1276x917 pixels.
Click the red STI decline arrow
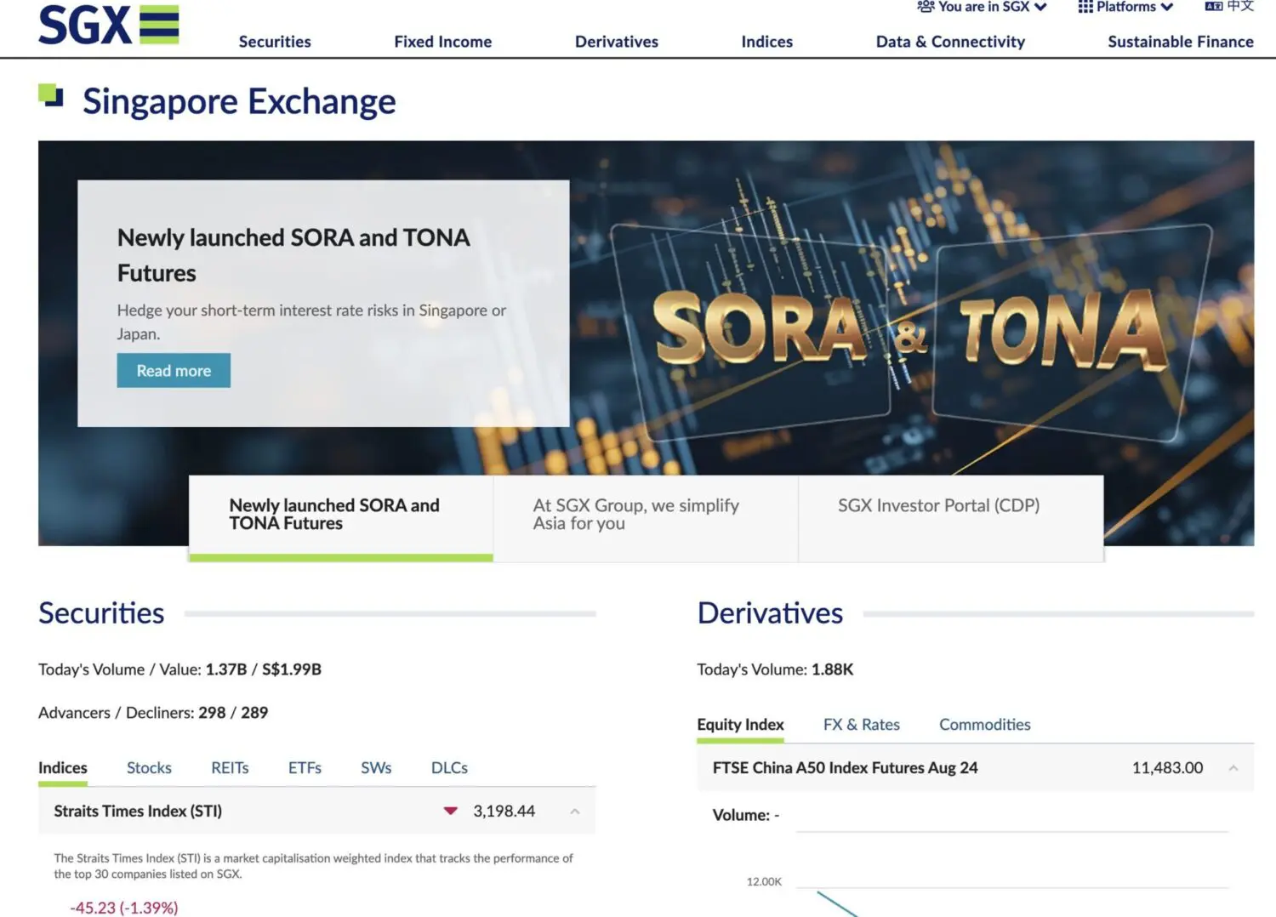(x=451, y=811)
